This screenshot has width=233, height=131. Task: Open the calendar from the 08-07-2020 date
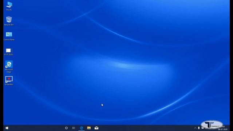222,130
